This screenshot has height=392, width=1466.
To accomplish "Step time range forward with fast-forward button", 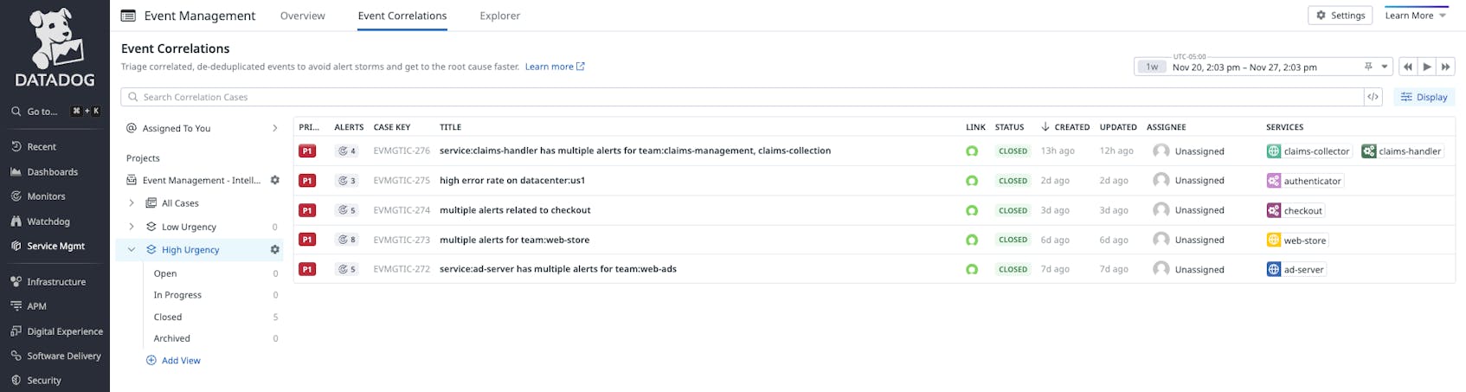I will [1445, 67].
